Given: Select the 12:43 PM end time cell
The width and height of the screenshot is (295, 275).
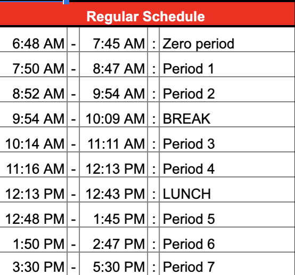Looking at the screenshot, I should tap(113, 190).
